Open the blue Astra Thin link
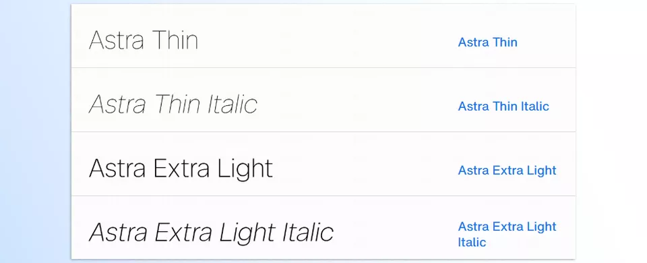Image resolution: width=647 pixels, height=263 pixels. [x=487, y=42]
